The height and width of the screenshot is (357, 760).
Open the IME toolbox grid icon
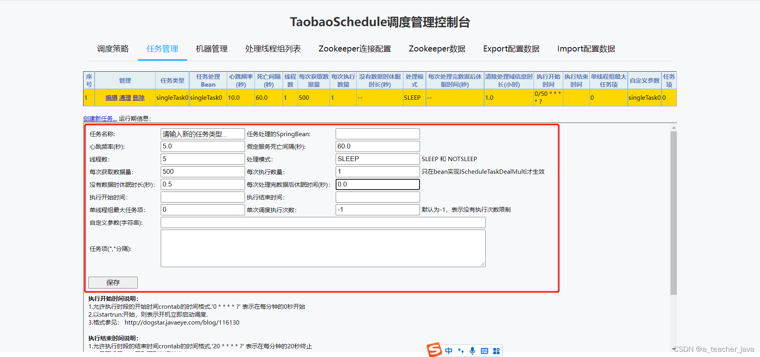[496, 351]
